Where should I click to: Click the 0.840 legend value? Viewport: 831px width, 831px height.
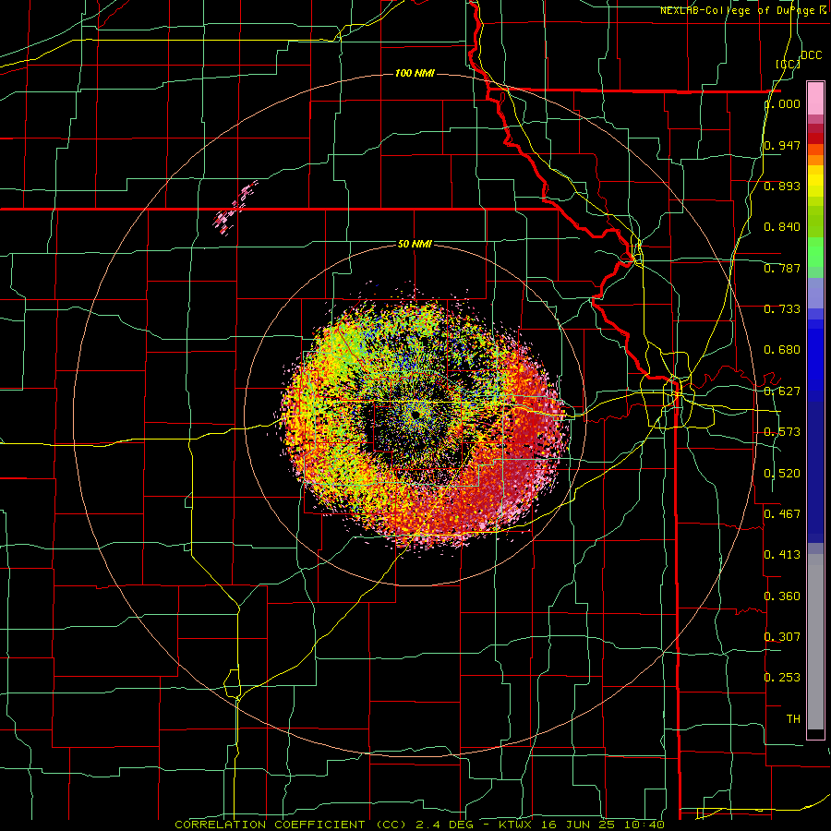point(782,227)
